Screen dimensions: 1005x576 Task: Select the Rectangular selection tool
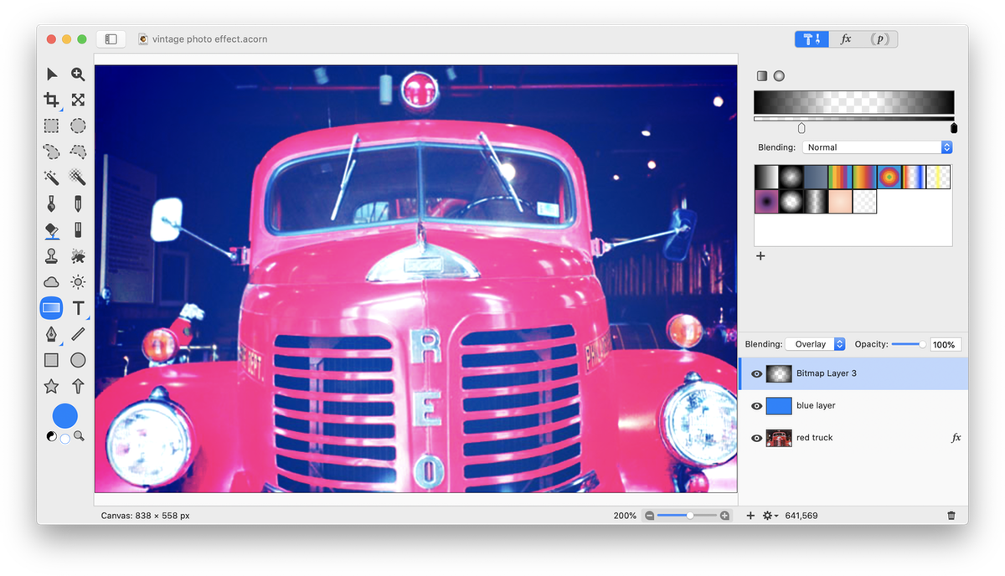click(52, 126)
